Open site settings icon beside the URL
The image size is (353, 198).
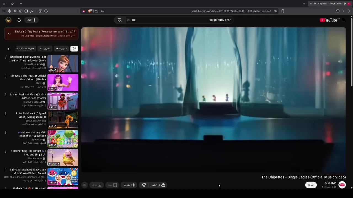coord(276,11)
